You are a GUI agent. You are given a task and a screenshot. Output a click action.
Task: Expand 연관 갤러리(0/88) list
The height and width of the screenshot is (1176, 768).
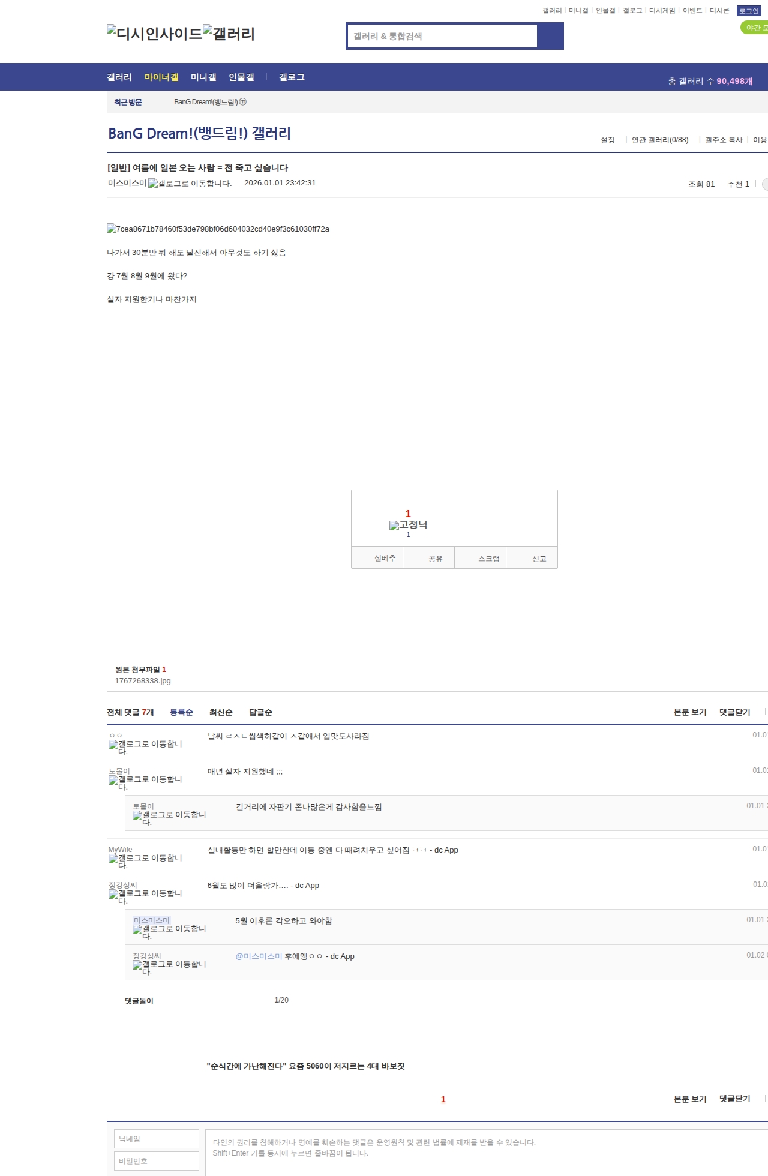(660, 140)
